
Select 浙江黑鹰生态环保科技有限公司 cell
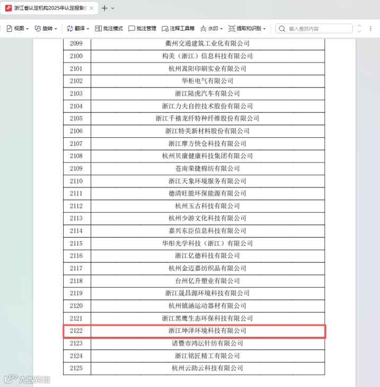point(208,319)
